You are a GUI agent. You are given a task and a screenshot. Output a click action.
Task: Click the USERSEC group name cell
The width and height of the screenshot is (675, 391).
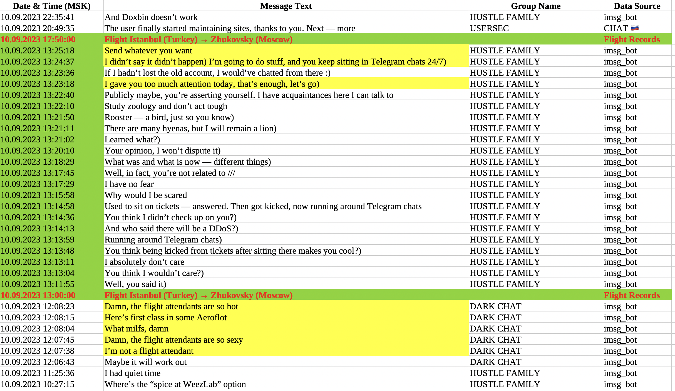(x=489, y=28)
